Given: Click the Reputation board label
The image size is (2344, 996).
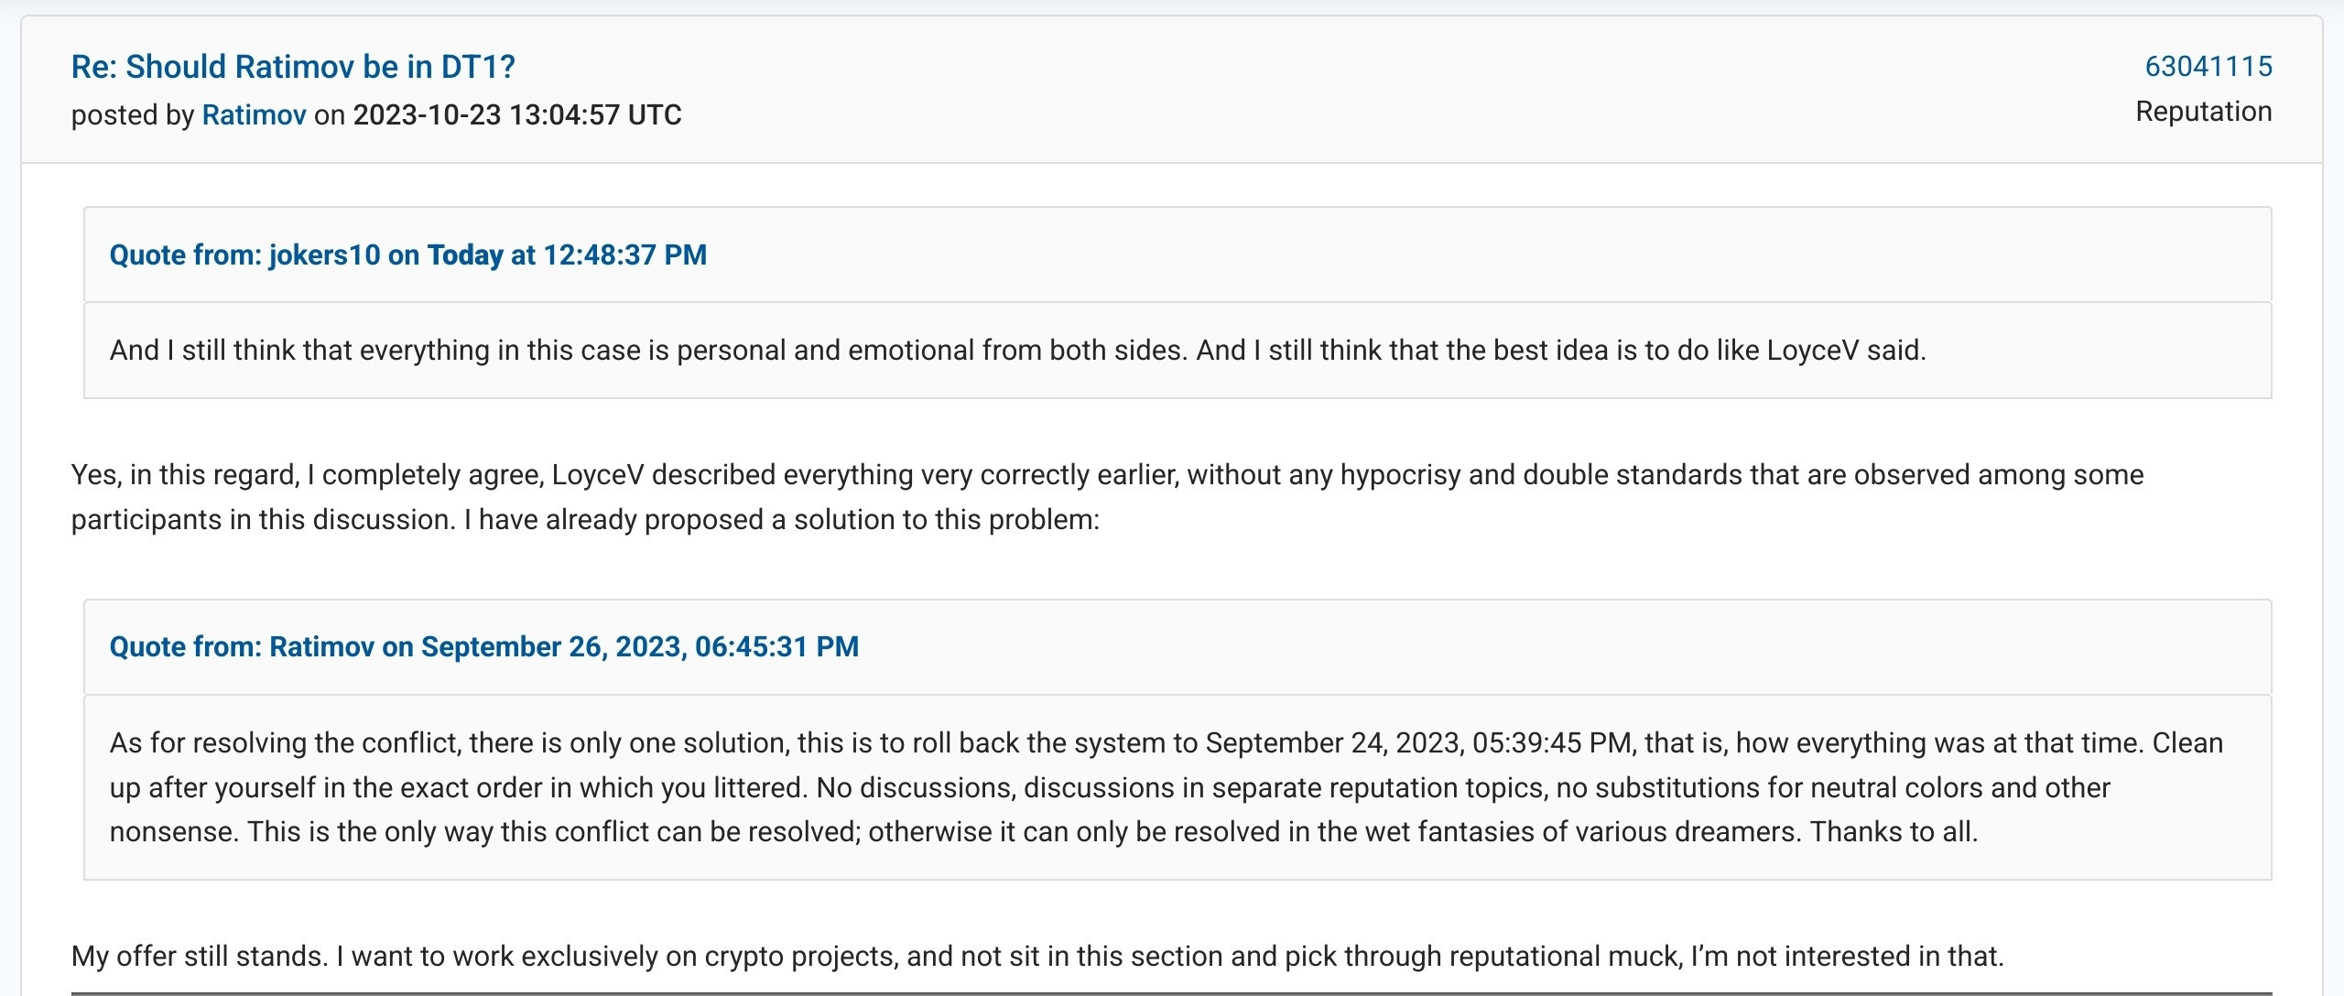Looking at the screenshot, I should pos(2203,112).
